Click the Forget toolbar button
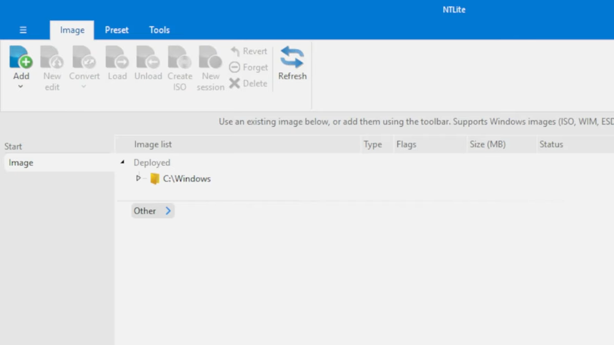Screen dimensions: 614x345 pos(249,67)
